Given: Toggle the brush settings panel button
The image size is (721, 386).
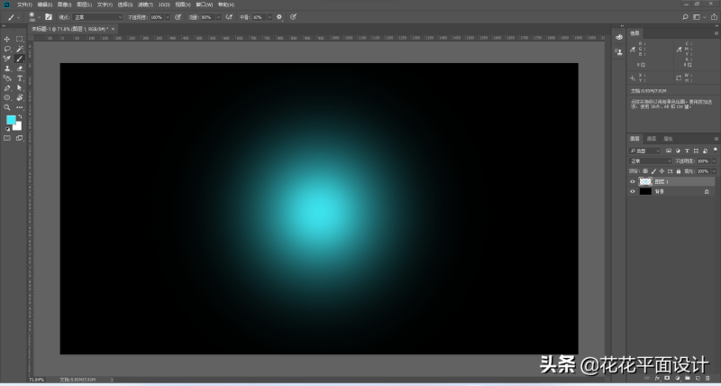Looking at the screenshot, I should [48, 17].
